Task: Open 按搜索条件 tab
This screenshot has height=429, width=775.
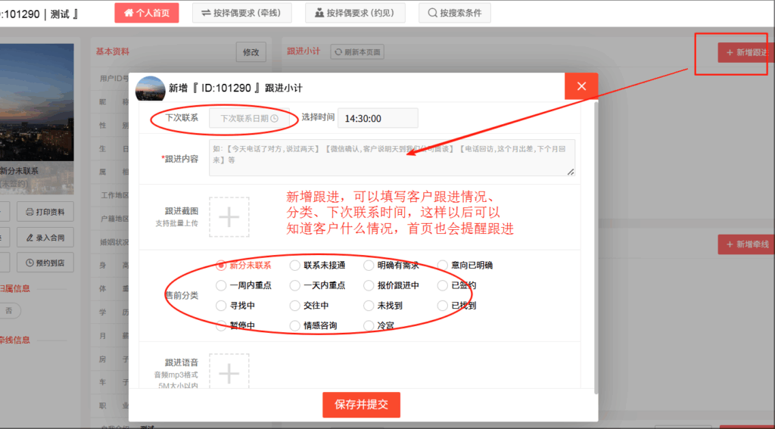Action: tap(455, 13)
